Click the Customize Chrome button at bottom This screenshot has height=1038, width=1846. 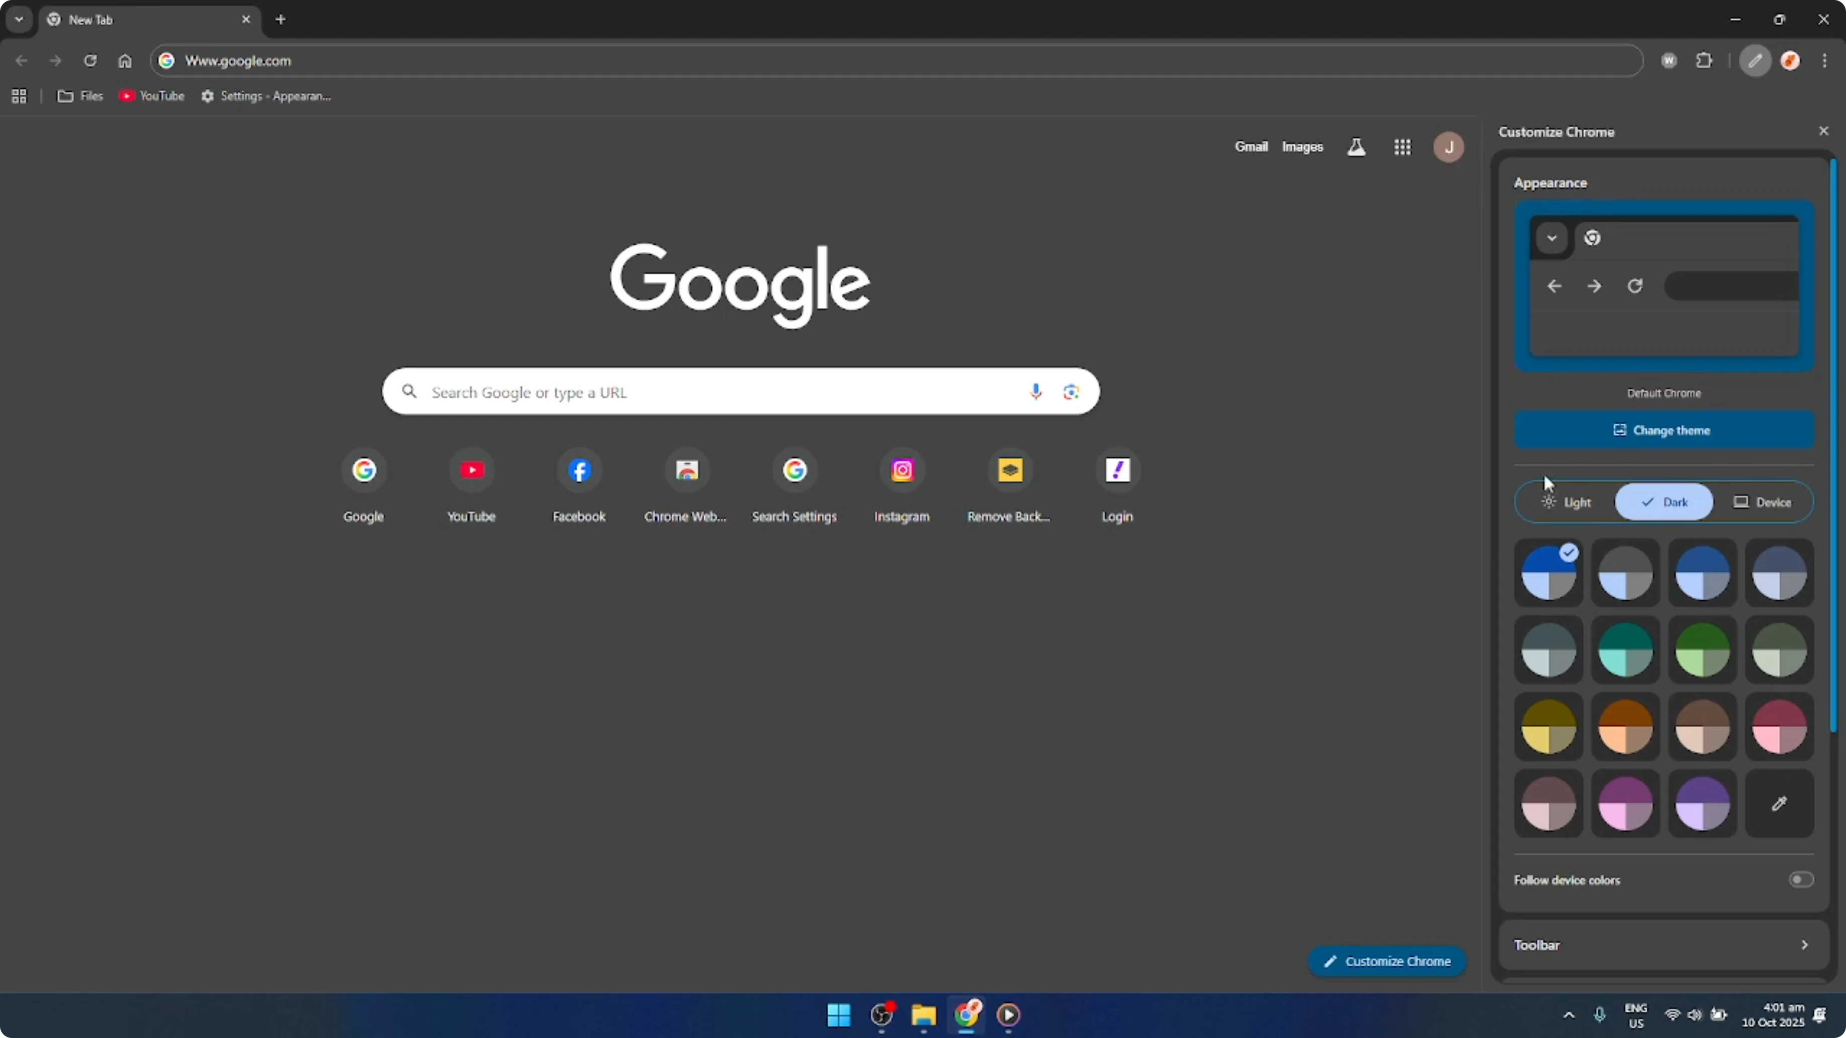(1388, 961)
